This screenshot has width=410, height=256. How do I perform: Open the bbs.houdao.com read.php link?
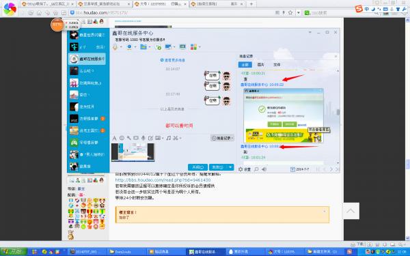click(163, 180)
